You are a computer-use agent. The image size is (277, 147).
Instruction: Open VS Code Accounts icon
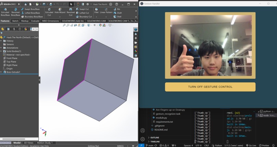click(143, 131)
